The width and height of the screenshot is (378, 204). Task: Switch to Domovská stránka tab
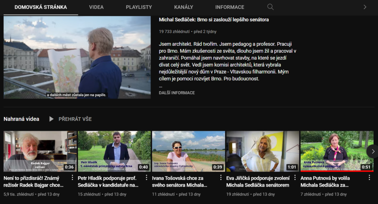pyautogui.click(x=41, y=7)
